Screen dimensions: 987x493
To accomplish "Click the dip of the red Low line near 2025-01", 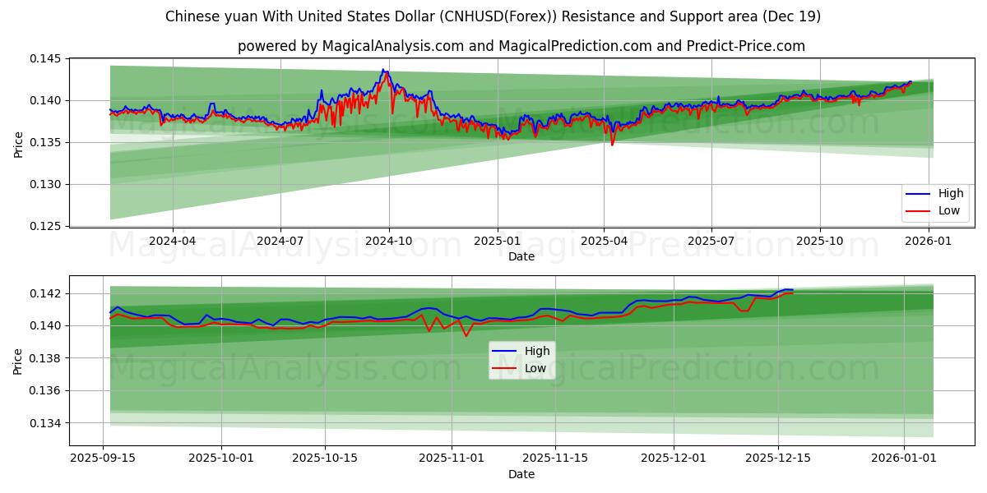I will (507, 140).
